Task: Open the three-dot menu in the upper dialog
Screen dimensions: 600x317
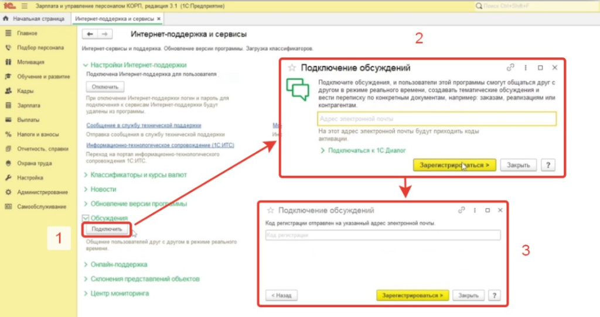Action: (526, 68)
